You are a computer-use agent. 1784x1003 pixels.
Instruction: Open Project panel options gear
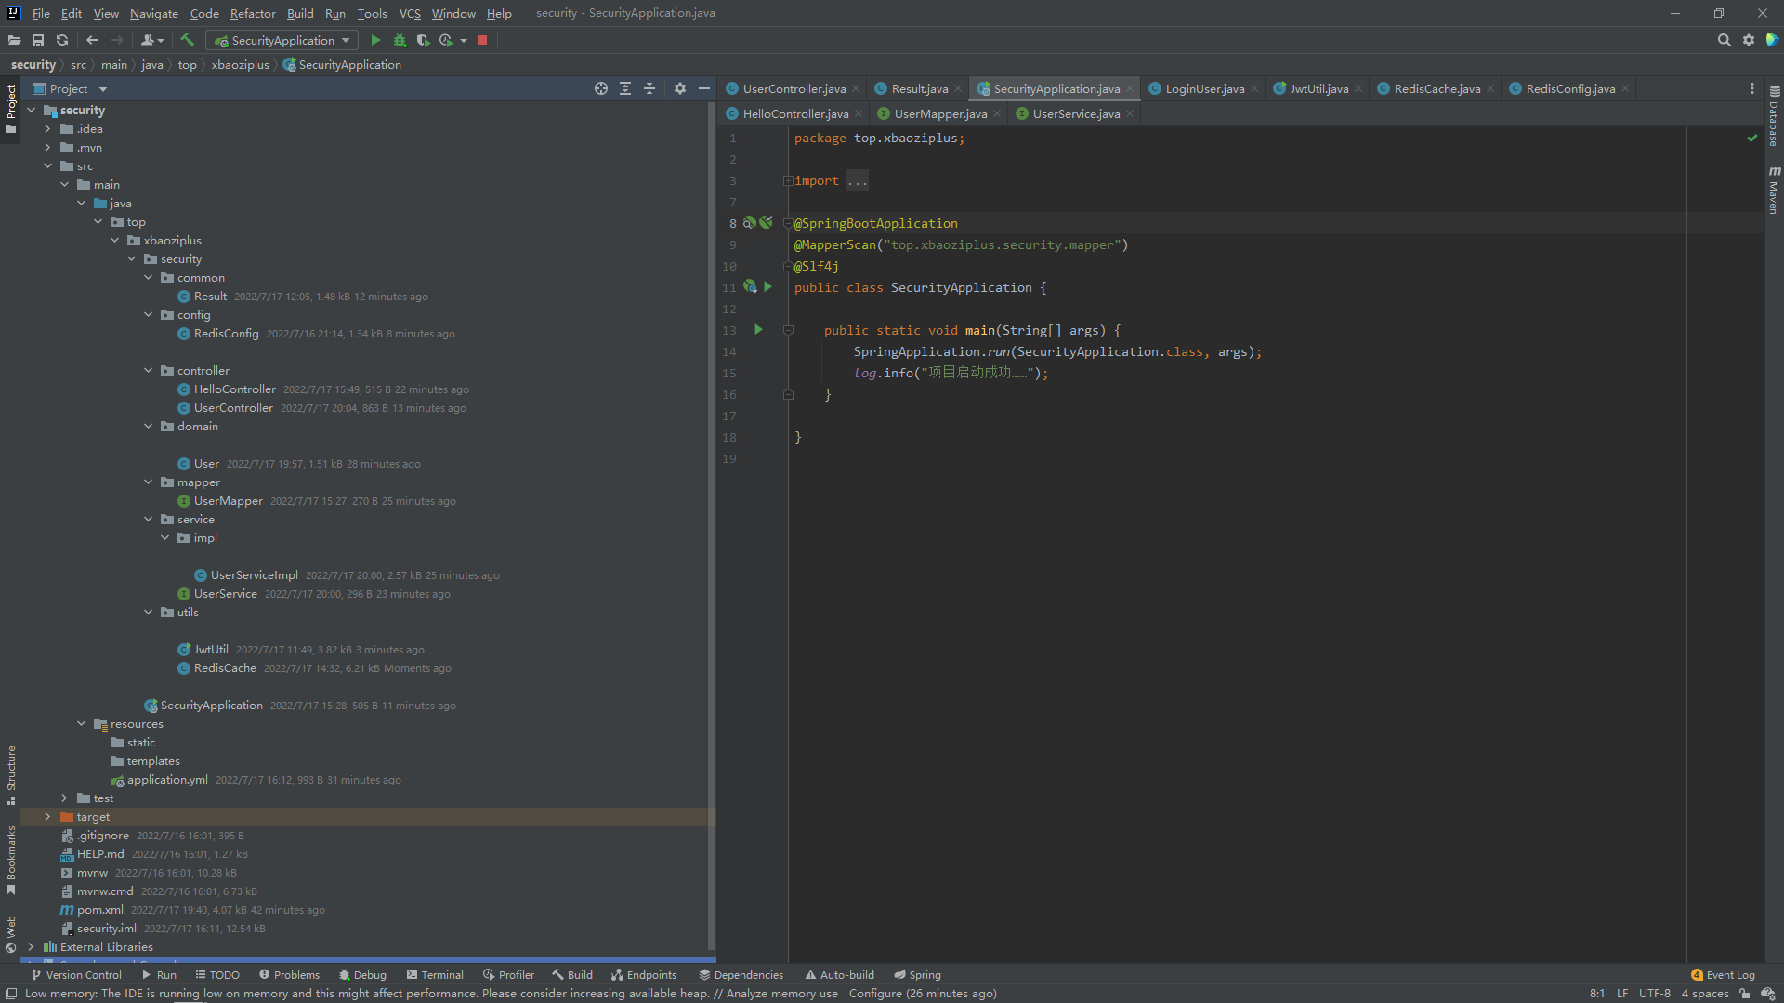[680, 88]
